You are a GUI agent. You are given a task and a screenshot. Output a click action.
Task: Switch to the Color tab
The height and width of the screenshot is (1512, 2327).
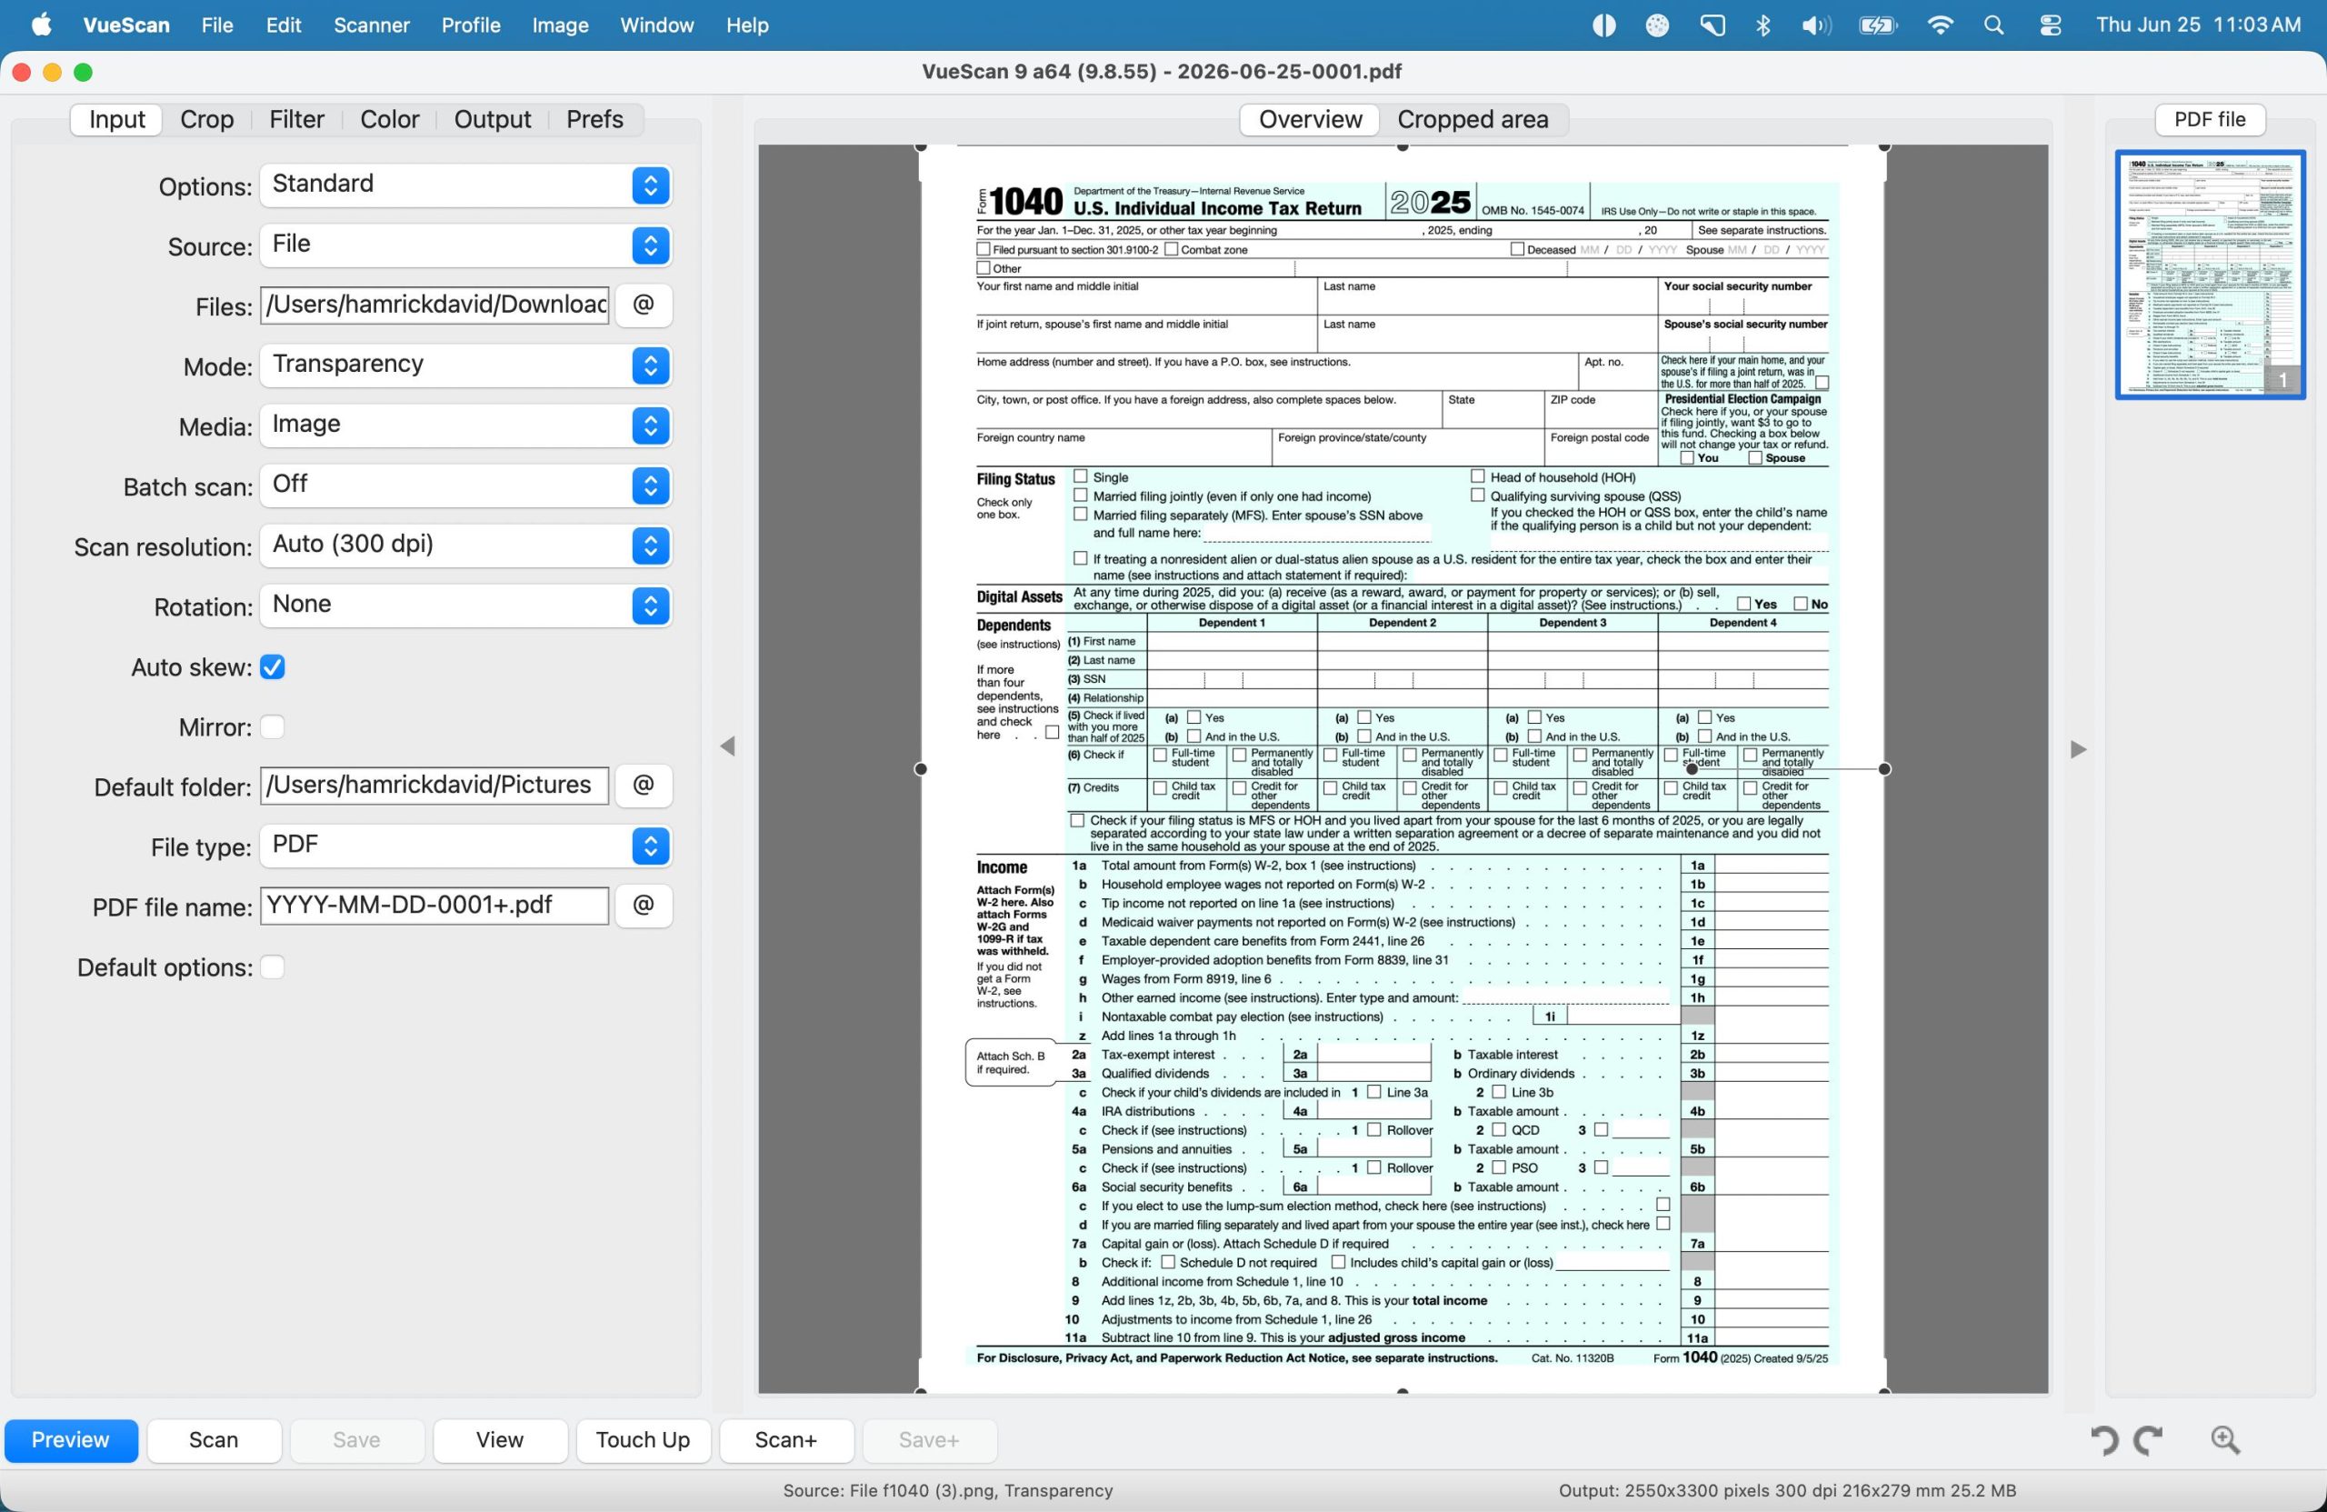[389, 119]
